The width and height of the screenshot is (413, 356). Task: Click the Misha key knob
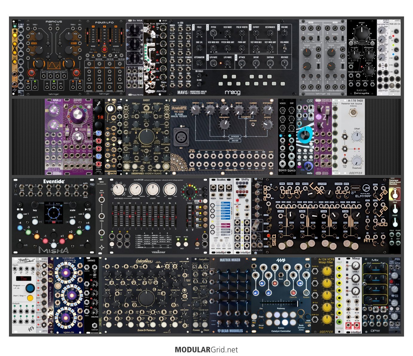(35, 205)
